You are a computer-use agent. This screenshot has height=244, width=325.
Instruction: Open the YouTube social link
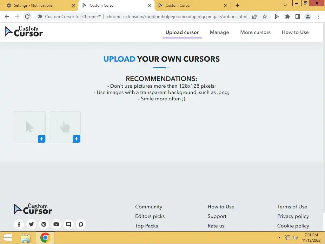(56, 224)
